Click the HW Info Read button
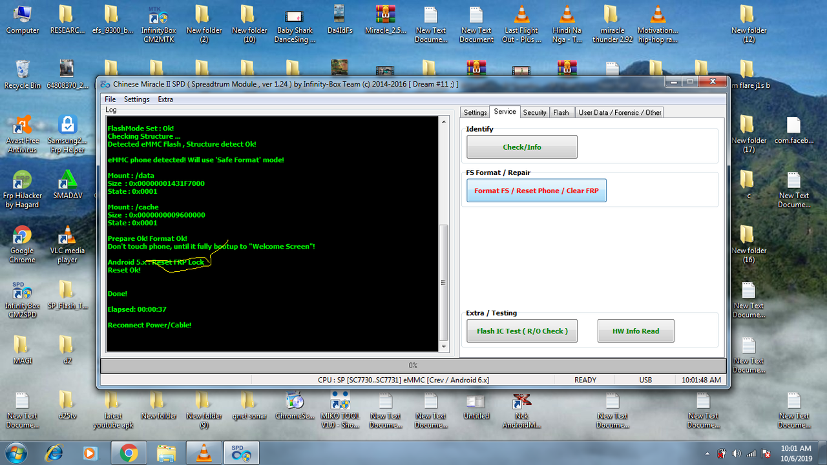827x465 pixels. tap(636, 331)
